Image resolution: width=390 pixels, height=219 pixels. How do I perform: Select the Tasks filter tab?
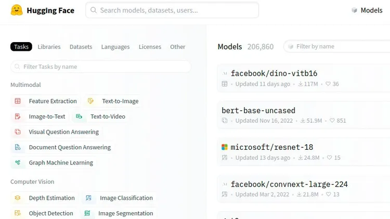pyautogui.click(x=21, y=47)
